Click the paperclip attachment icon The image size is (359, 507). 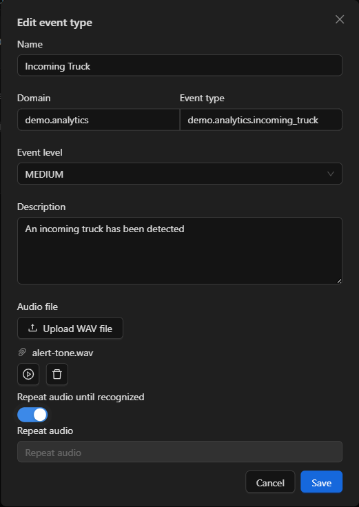[x=22, y=353]
